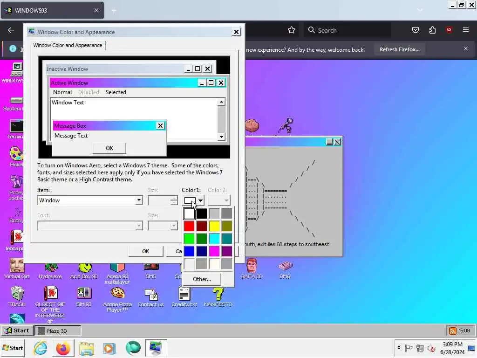Dismiss the Firefox notification bar
The width and height of the screenshot is (477, 358).
[466, 48]
